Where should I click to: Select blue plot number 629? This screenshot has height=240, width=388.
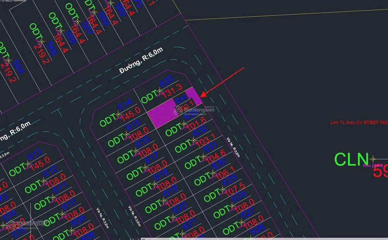tap(229, 180)
